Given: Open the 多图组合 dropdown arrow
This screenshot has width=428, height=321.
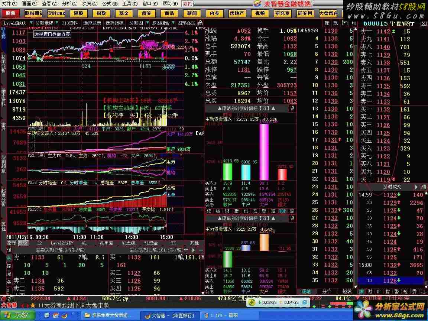Looking at the screenshot, I should (173, 23).
